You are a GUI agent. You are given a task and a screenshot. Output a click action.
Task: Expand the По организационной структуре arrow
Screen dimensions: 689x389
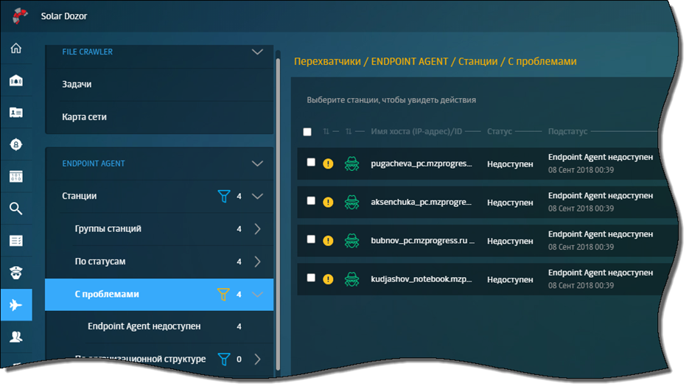click(257, 359)
